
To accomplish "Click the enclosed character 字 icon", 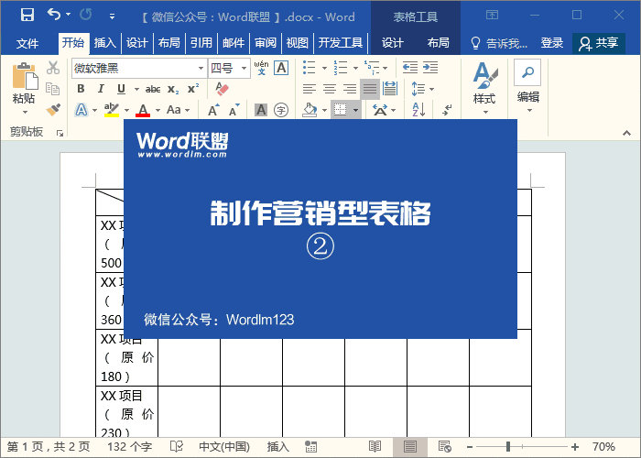I will tap(281, 110).
